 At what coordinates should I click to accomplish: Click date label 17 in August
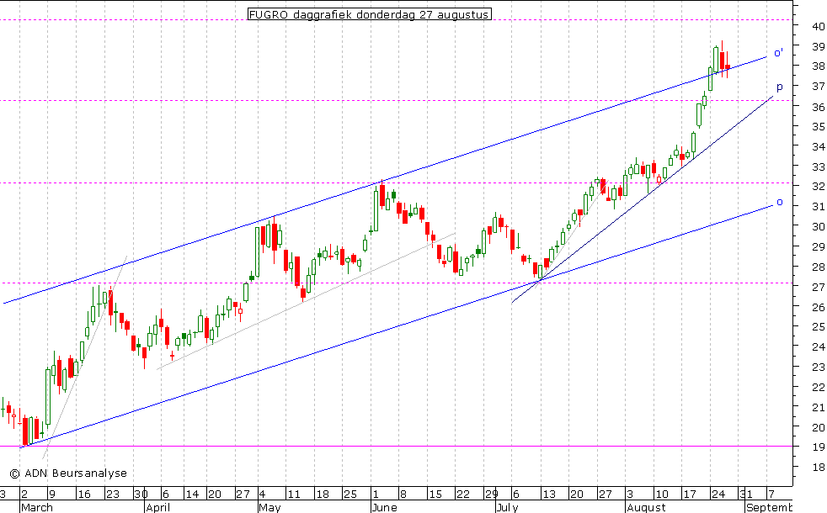690,494
